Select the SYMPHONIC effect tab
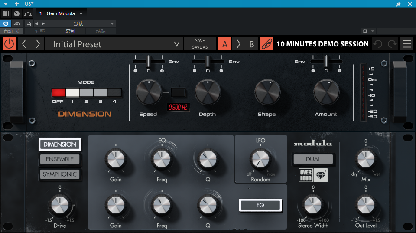416x233 pixels. 60,174
